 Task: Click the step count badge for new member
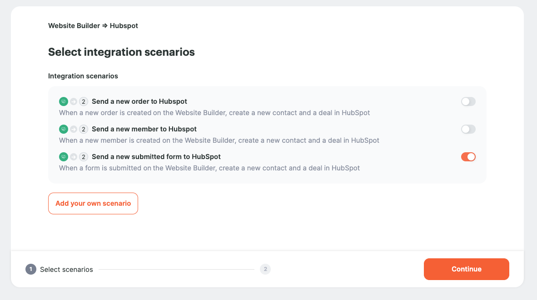point(84,129)
